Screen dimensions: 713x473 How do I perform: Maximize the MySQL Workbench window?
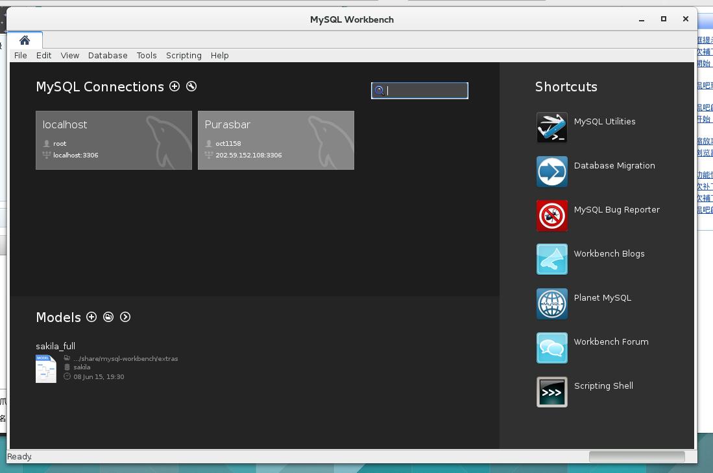tap(664, 19)
